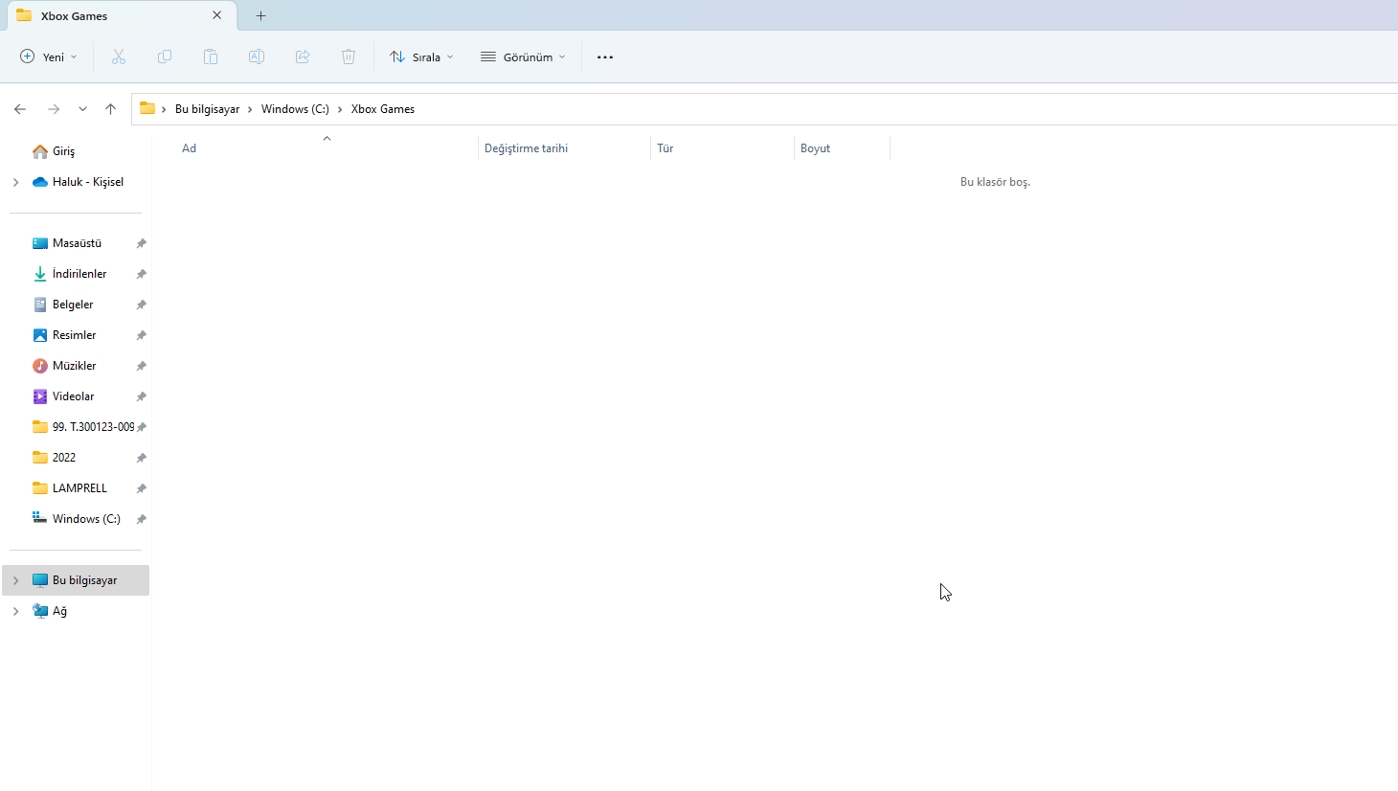This screenshot has height=791, width=1398.
Task: Go back with the left arrow
Action: click(x=20, y=109)
